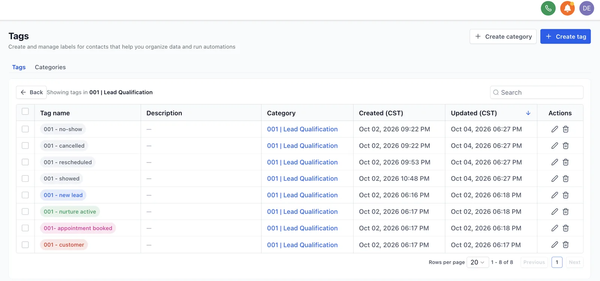Screen dimensions: 600x281
Task: Click the Create tag button
Action: 565,36
